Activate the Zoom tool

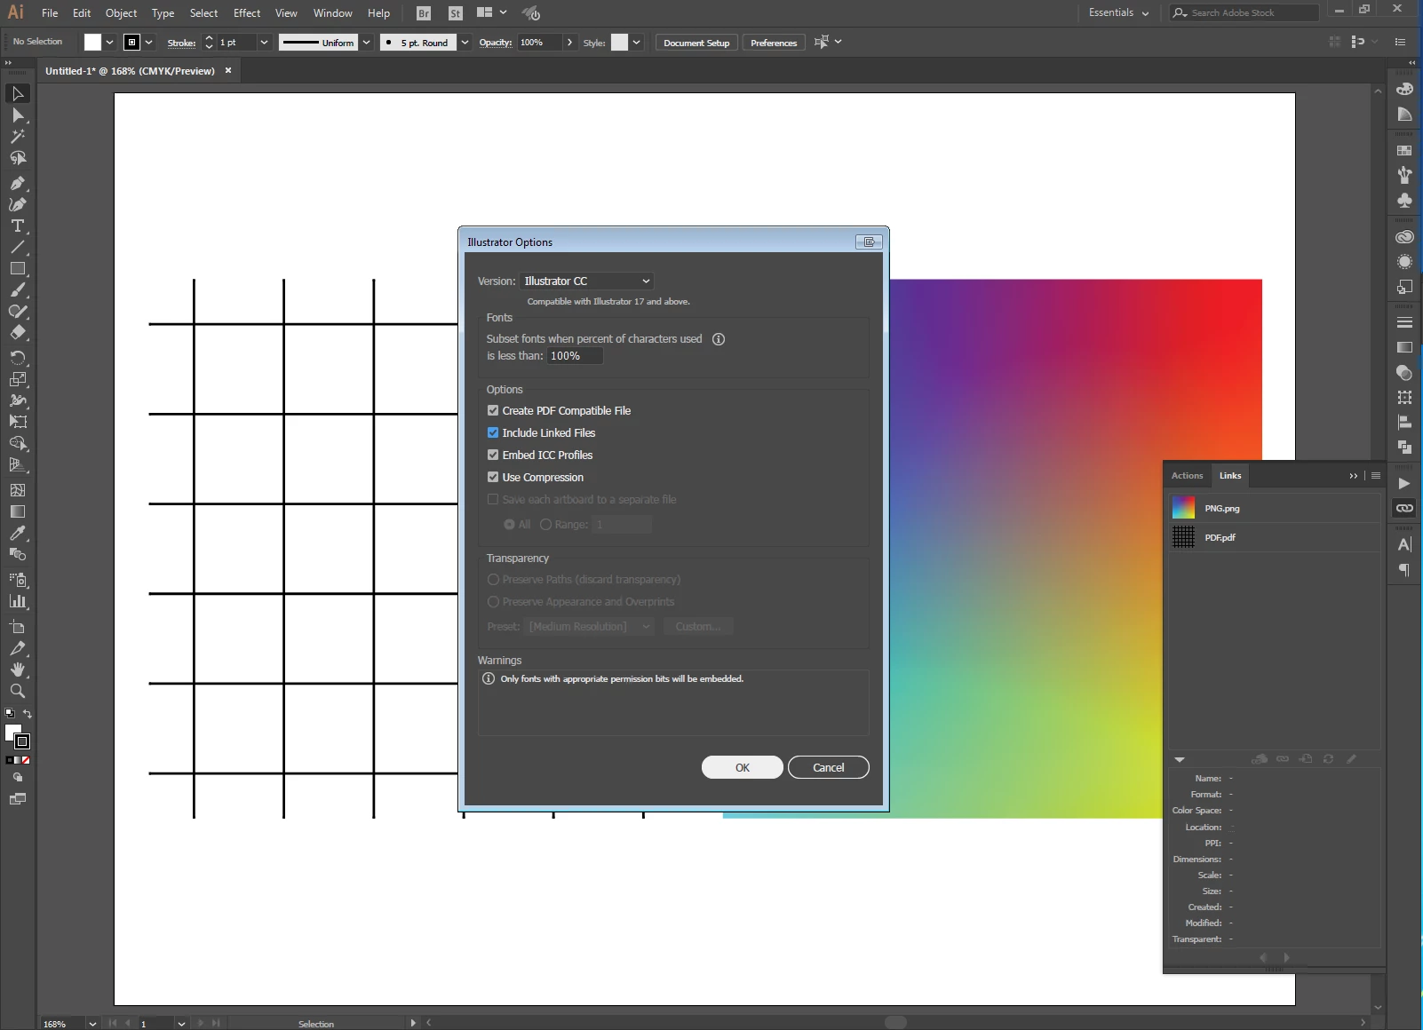(17, 691)
